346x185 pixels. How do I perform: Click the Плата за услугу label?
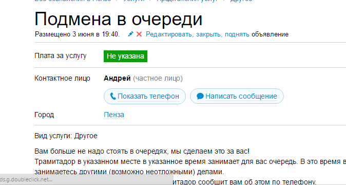[61, 56]
